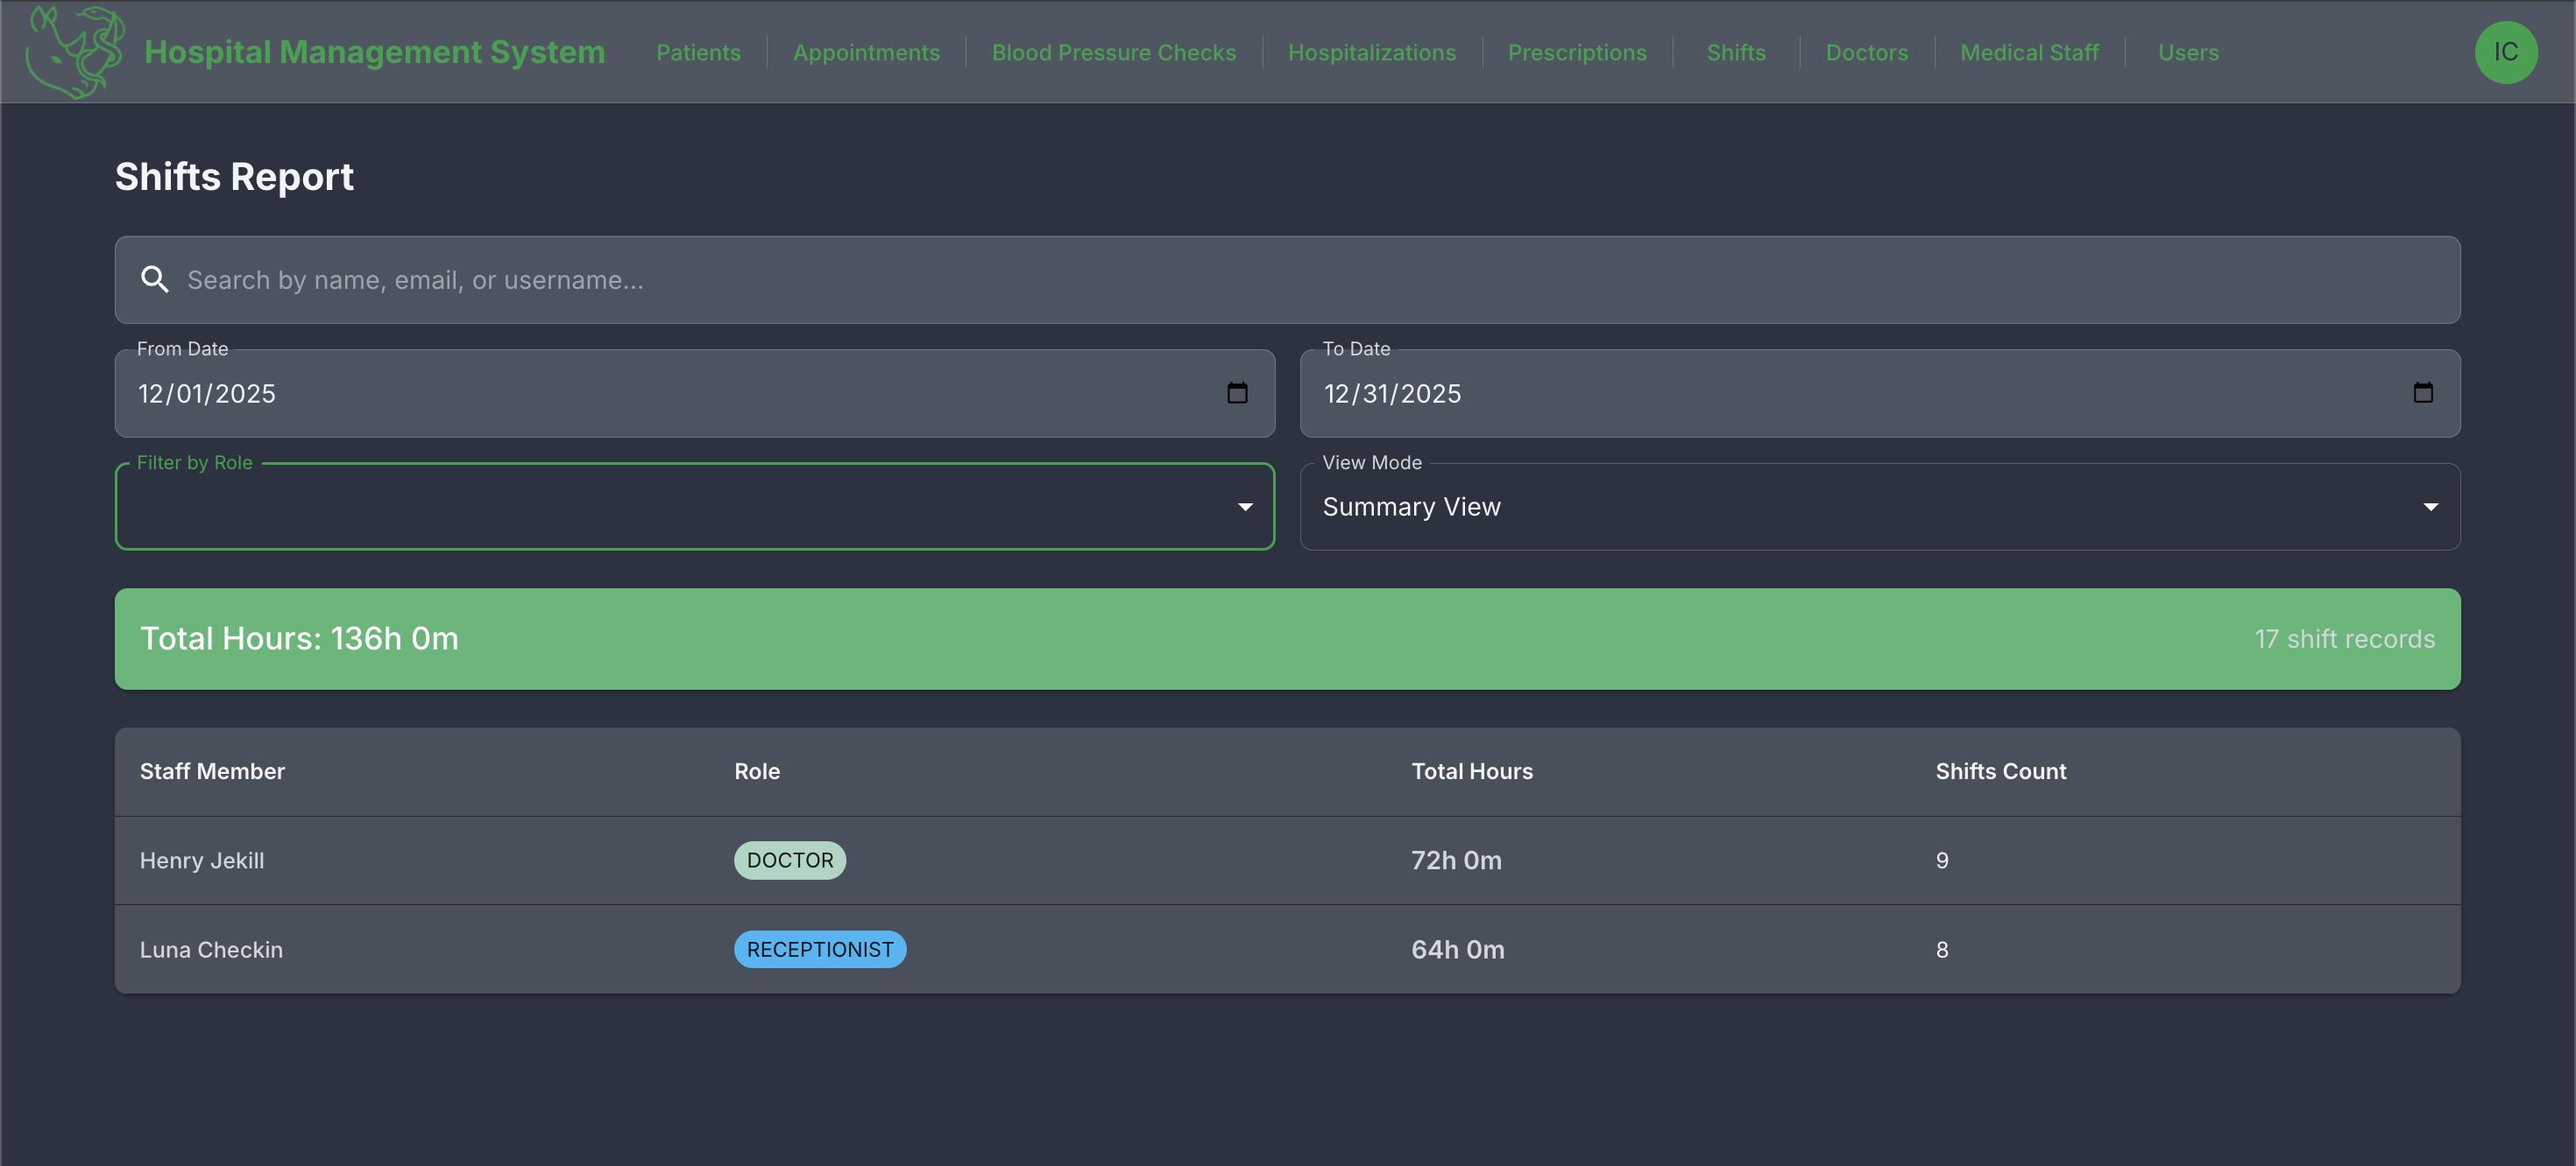Open the Hospitalizations section
The width and height of the screenshot is (2576, 1166).
(1371, 52)
